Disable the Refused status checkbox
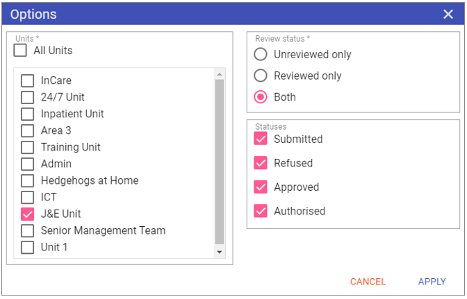The image size is (467, 299). 261,163
